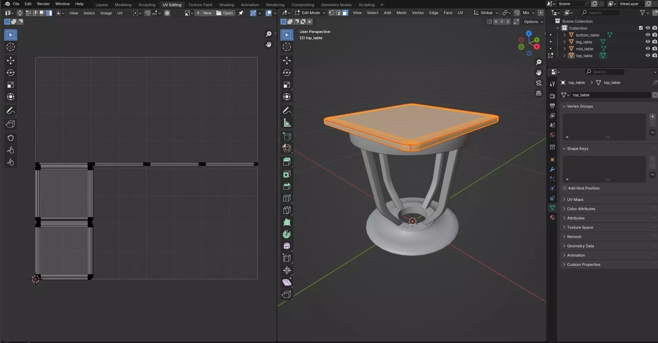The height and width of the screenshot is (343, 658).
Task: Open the Global transform orientation dropdown
Action: pos(486,13)
